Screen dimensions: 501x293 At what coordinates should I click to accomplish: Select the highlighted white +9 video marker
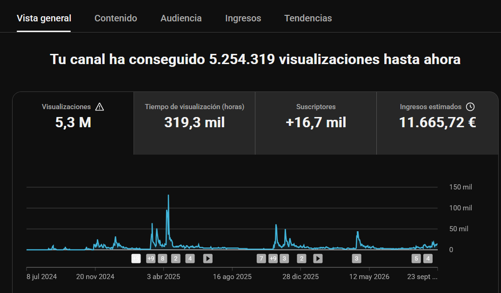click(136, 259)
